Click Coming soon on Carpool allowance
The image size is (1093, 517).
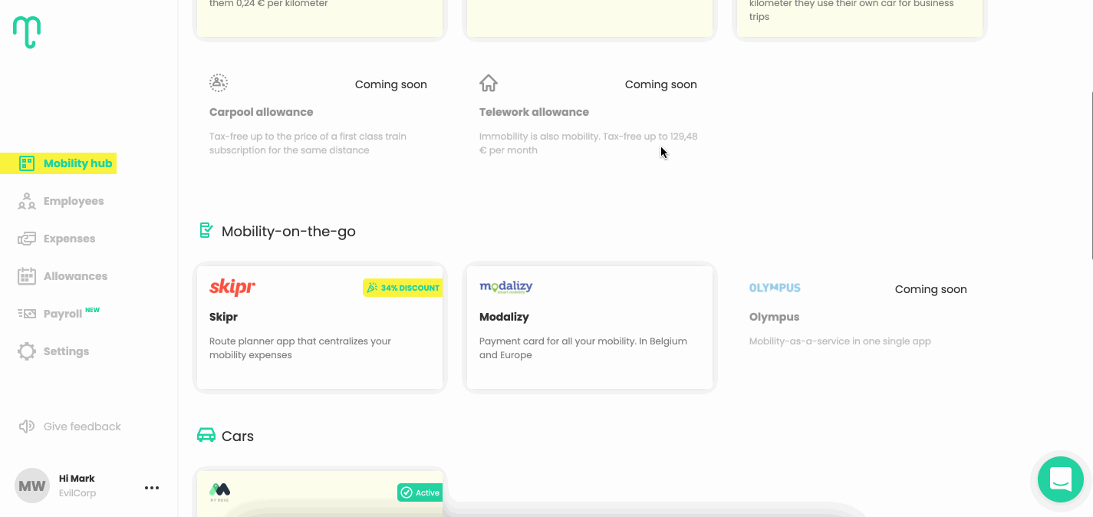(x=391, y=84)
